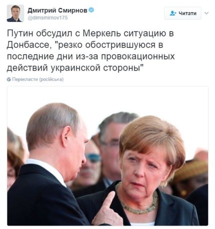Click the straw hat in photo background
This screenshot has height=229, width=215.
coord(191,170)
